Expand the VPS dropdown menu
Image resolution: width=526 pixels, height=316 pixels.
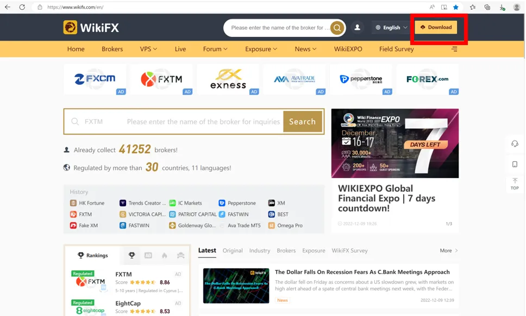148,49
